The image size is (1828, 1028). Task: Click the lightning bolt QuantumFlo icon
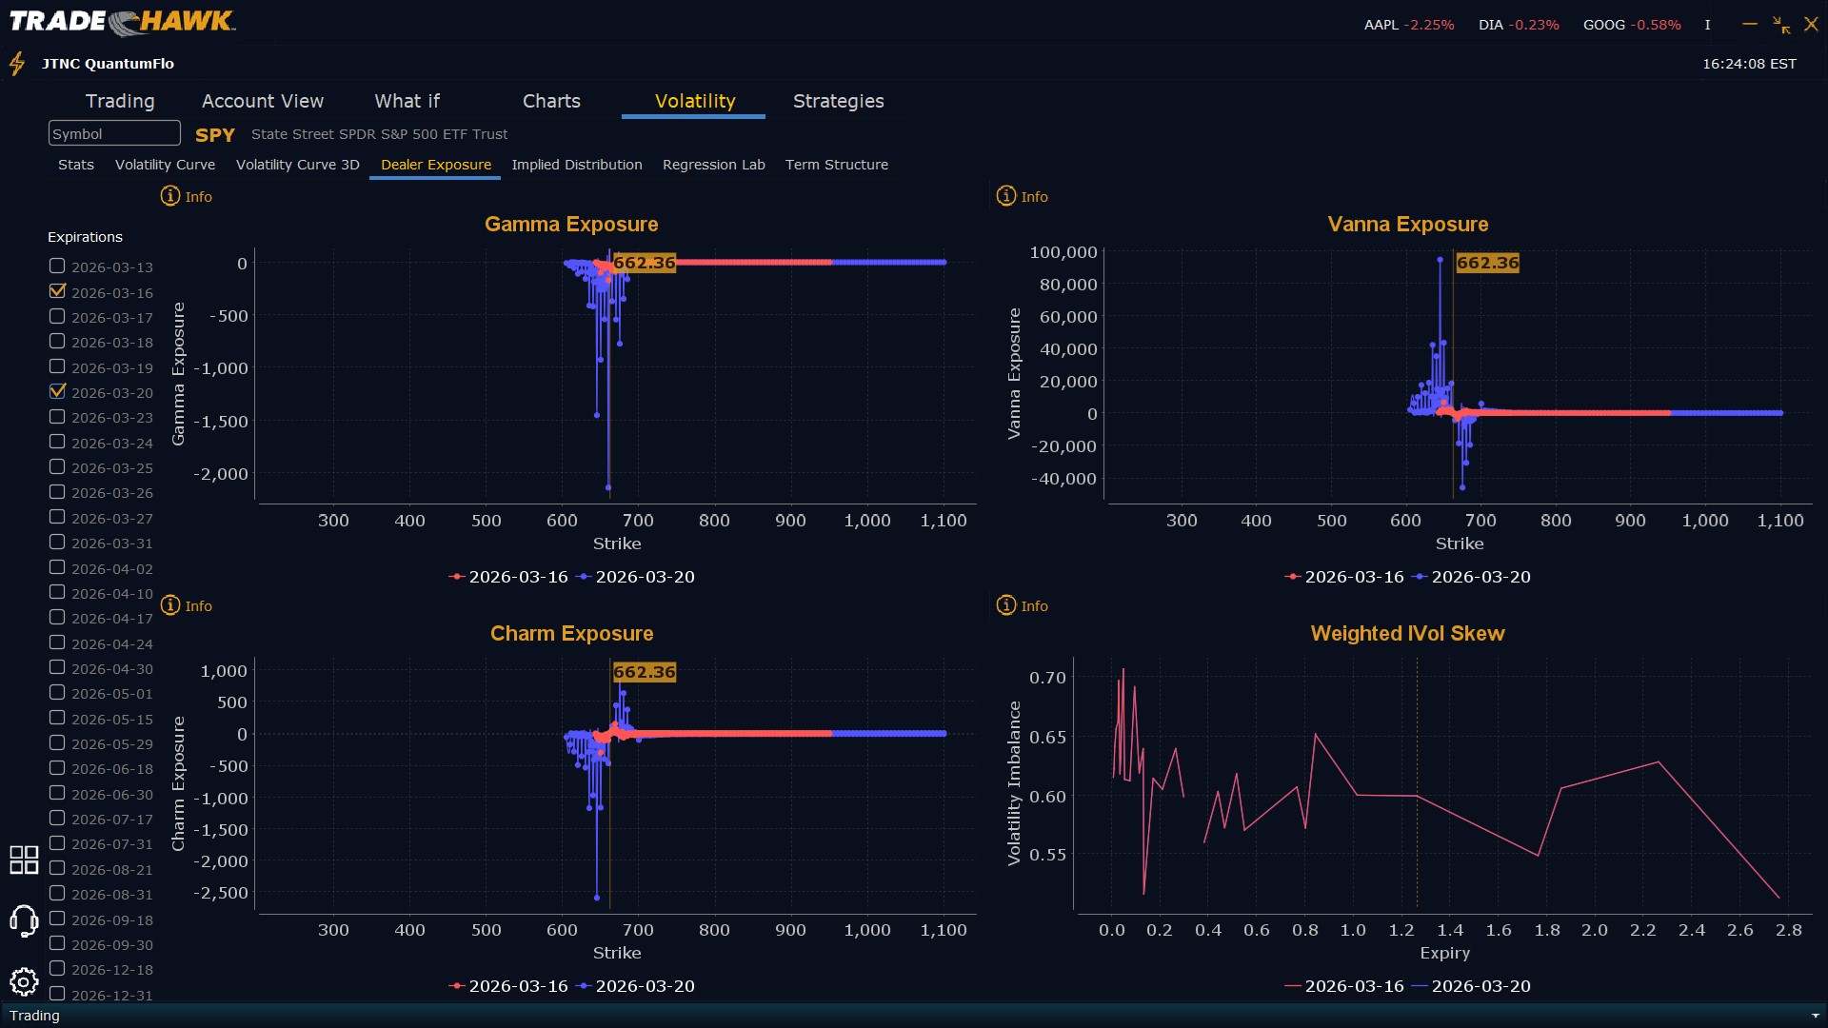point(17,64)
